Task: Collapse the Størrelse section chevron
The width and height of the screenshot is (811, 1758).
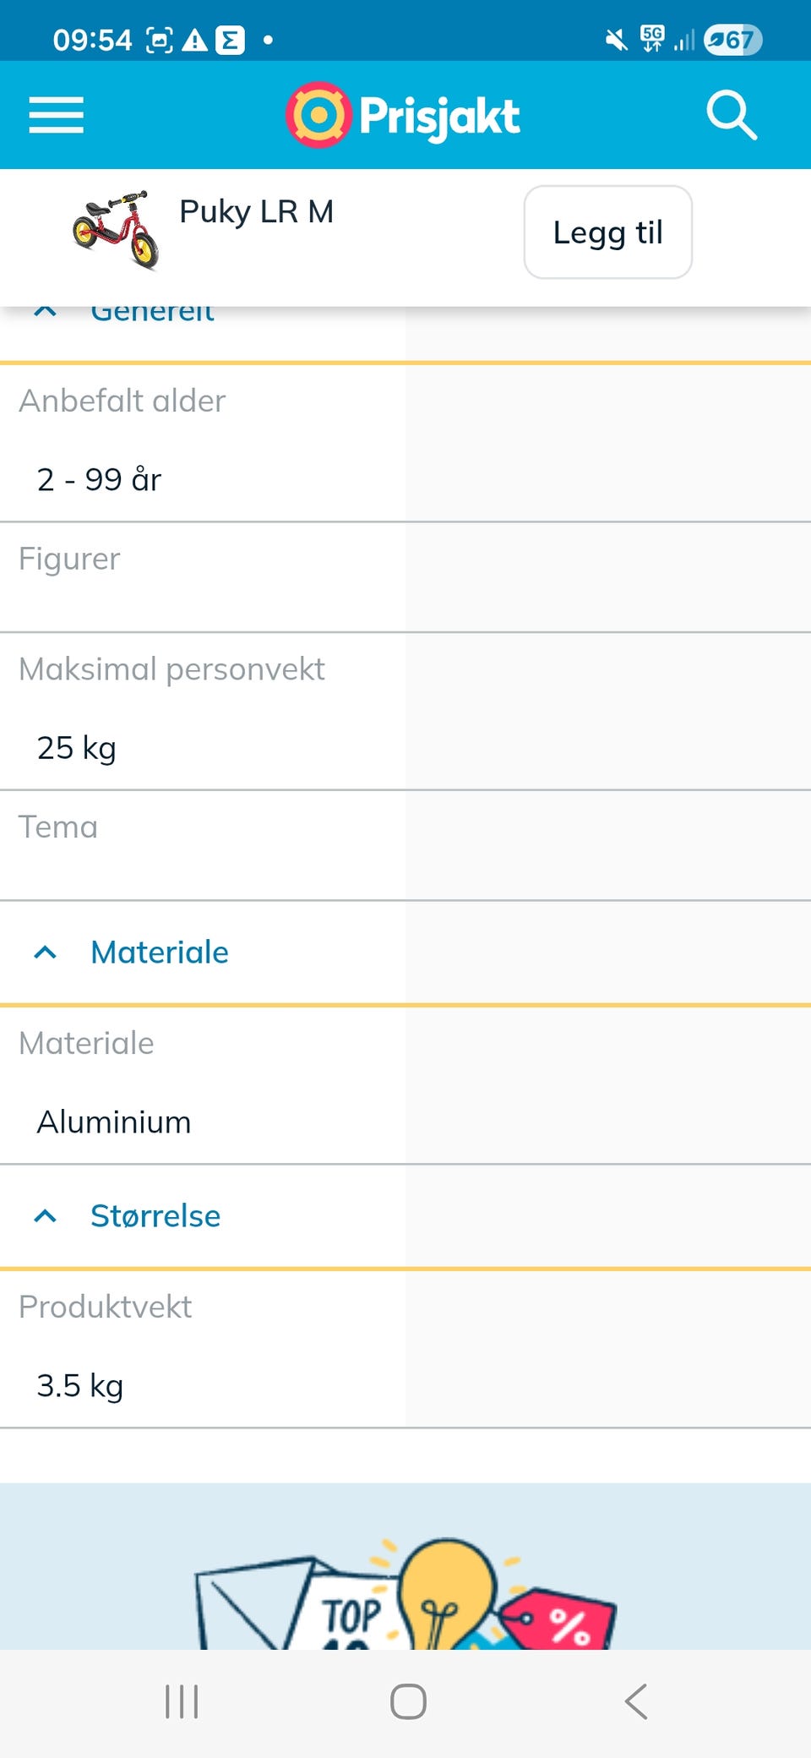Action: [45, 1216]
